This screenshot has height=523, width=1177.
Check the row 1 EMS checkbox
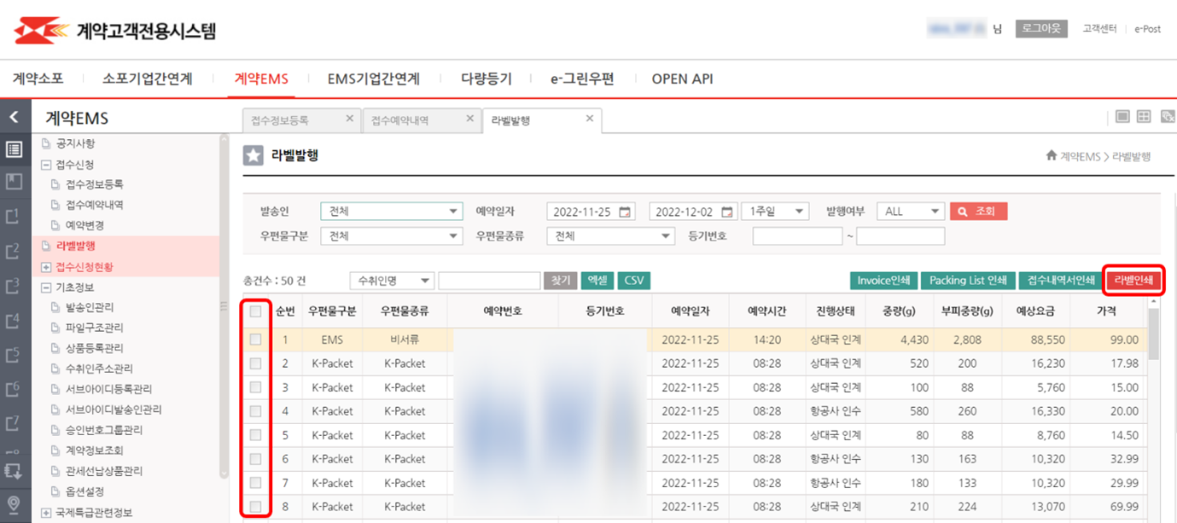point(255,340)
